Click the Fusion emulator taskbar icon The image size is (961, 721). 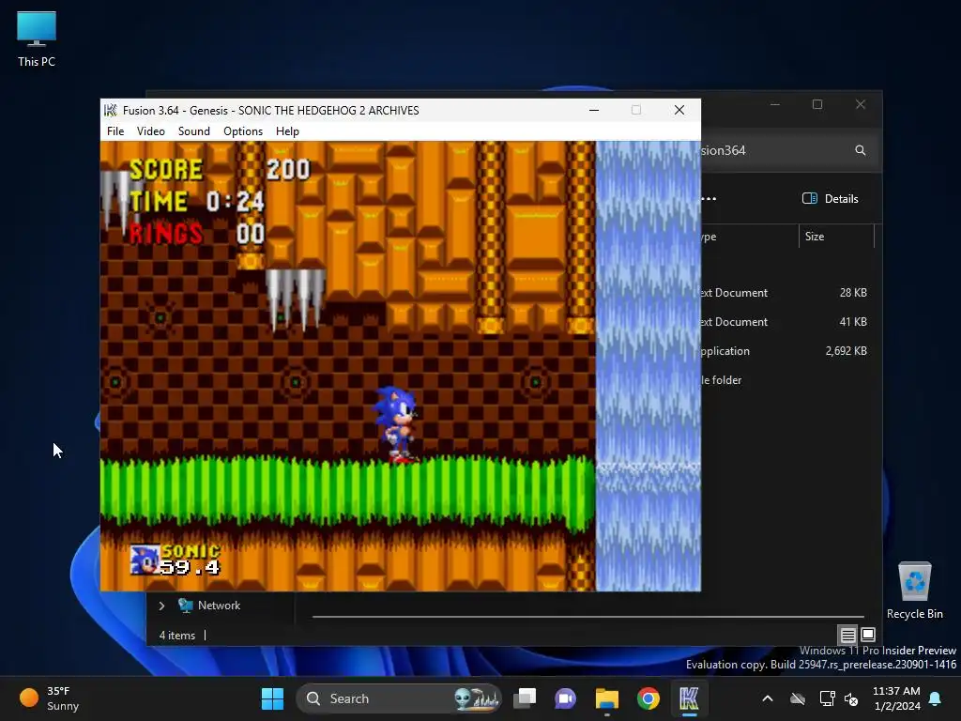tap(689, 698)
